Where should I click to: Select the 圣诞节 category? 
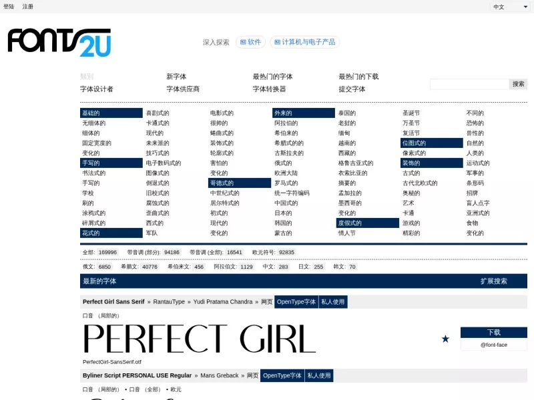tap(411, 113)
